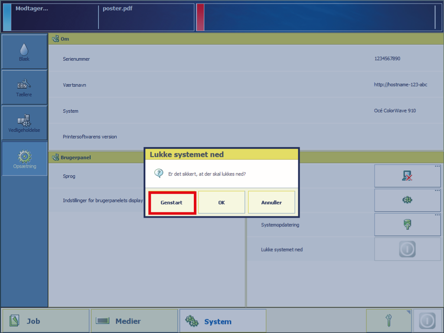Click the serial number 1234567890 value
The image size is (444, 333).
tap(387, 59)
